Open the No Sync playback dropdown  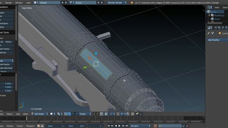pos(140,126)
